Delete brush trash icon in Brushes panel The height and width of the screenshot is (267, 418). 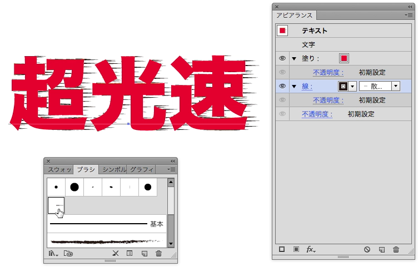pos(158,254)
